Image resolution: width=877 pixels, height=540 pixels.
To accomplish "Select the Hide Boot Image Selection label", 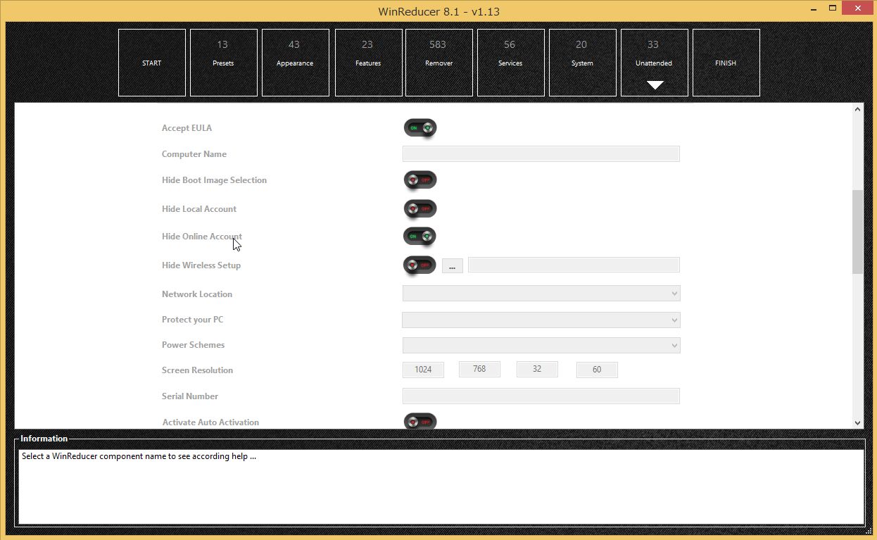I will pyautogui.click(x=214, y=180).
